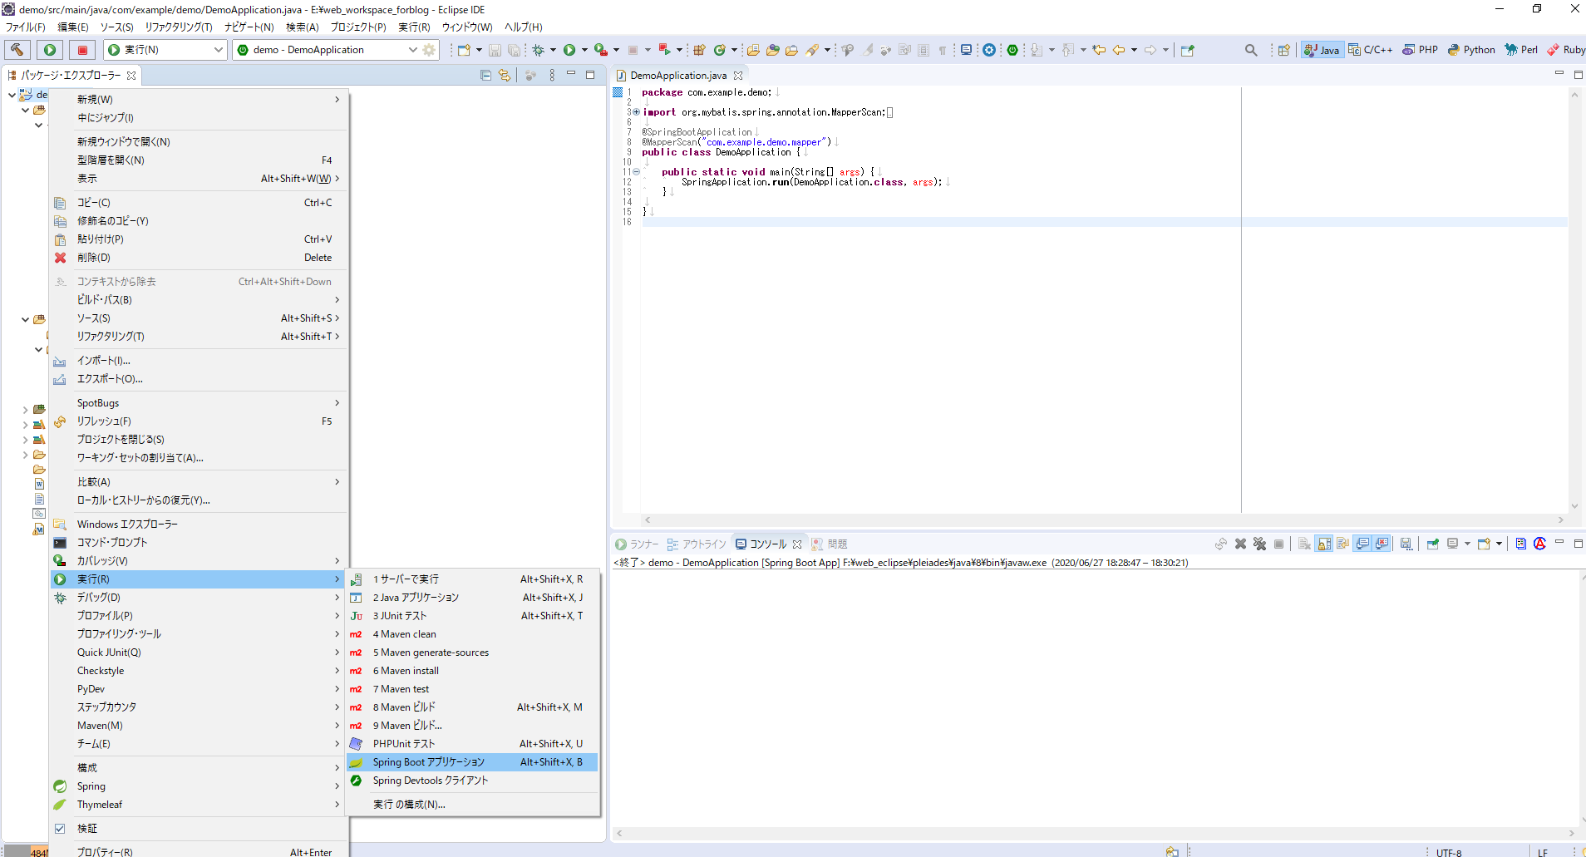Click the green Run toolbar icon
The image size is (1586, 857).
click(x=569, y=50)
